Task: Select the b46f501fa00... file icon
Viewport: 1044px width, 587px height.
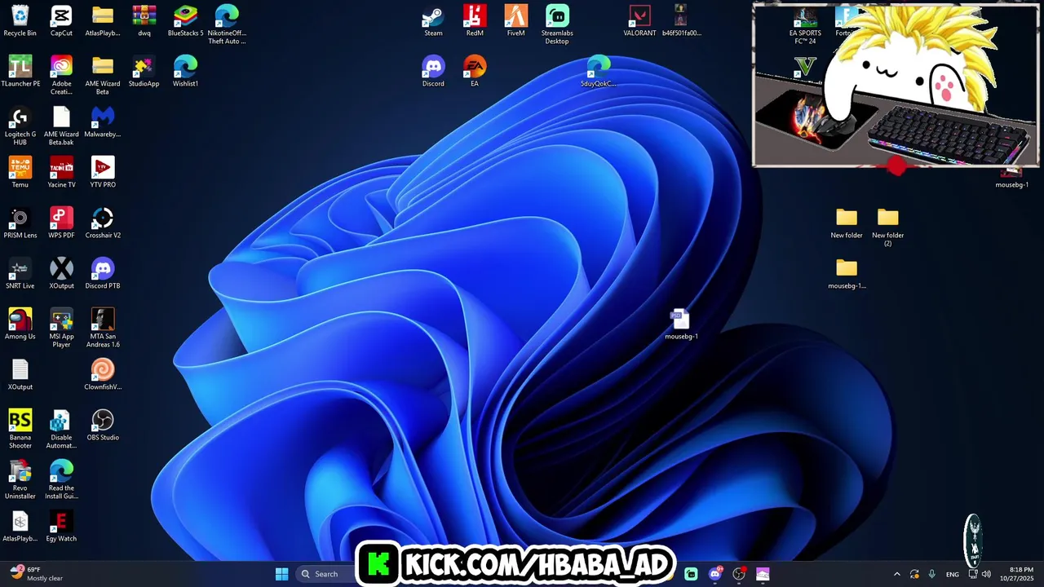Action: coord(681,21)
